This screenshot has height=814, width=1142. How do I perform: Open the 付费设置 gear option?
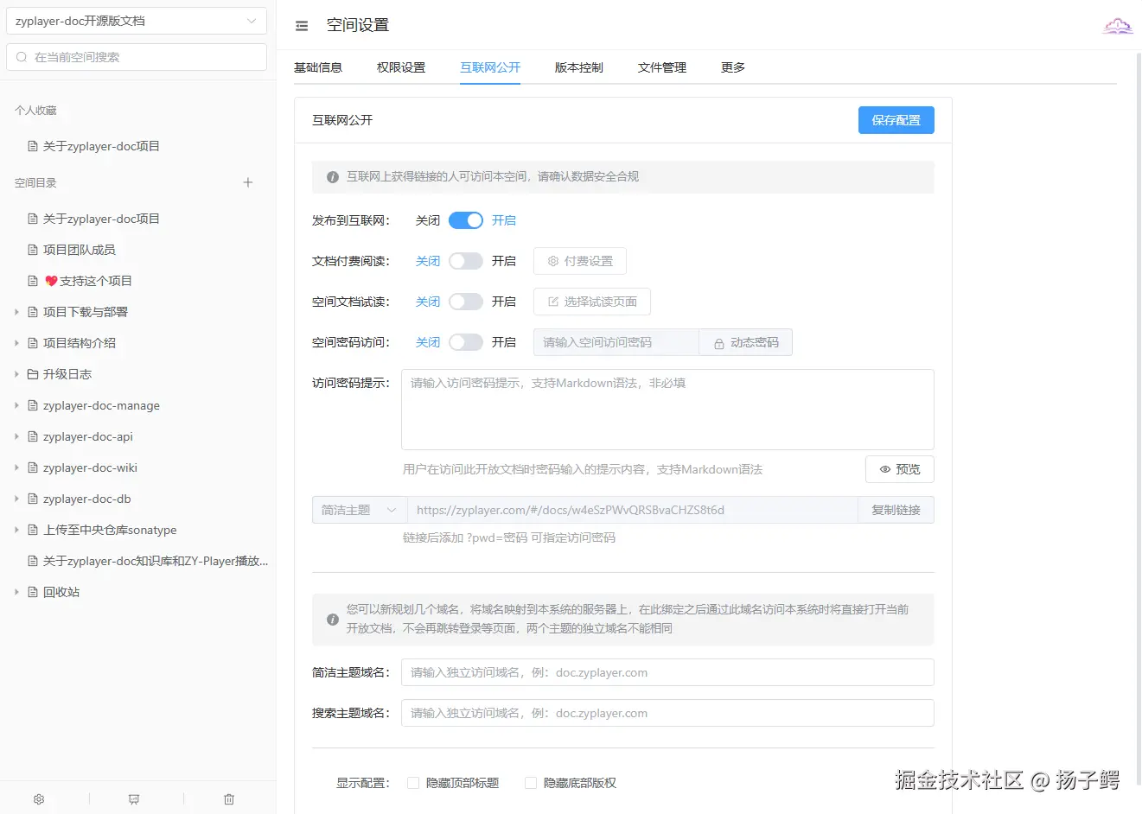pos(579,260)
